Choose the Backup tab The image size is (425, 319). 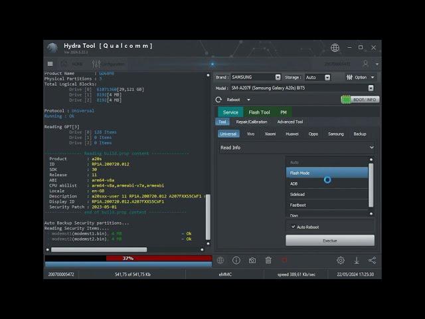pos(360,134)
